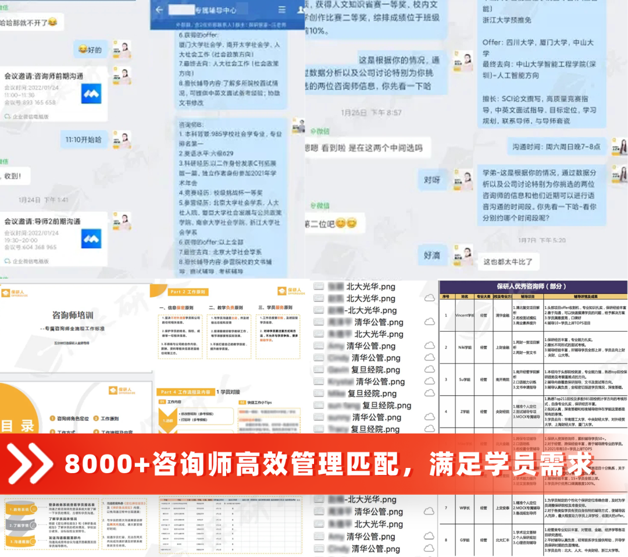Screen dimensions: 628x557
Task: Click 工作原则 entry on the 目录 slide
Action: [109, 418]
